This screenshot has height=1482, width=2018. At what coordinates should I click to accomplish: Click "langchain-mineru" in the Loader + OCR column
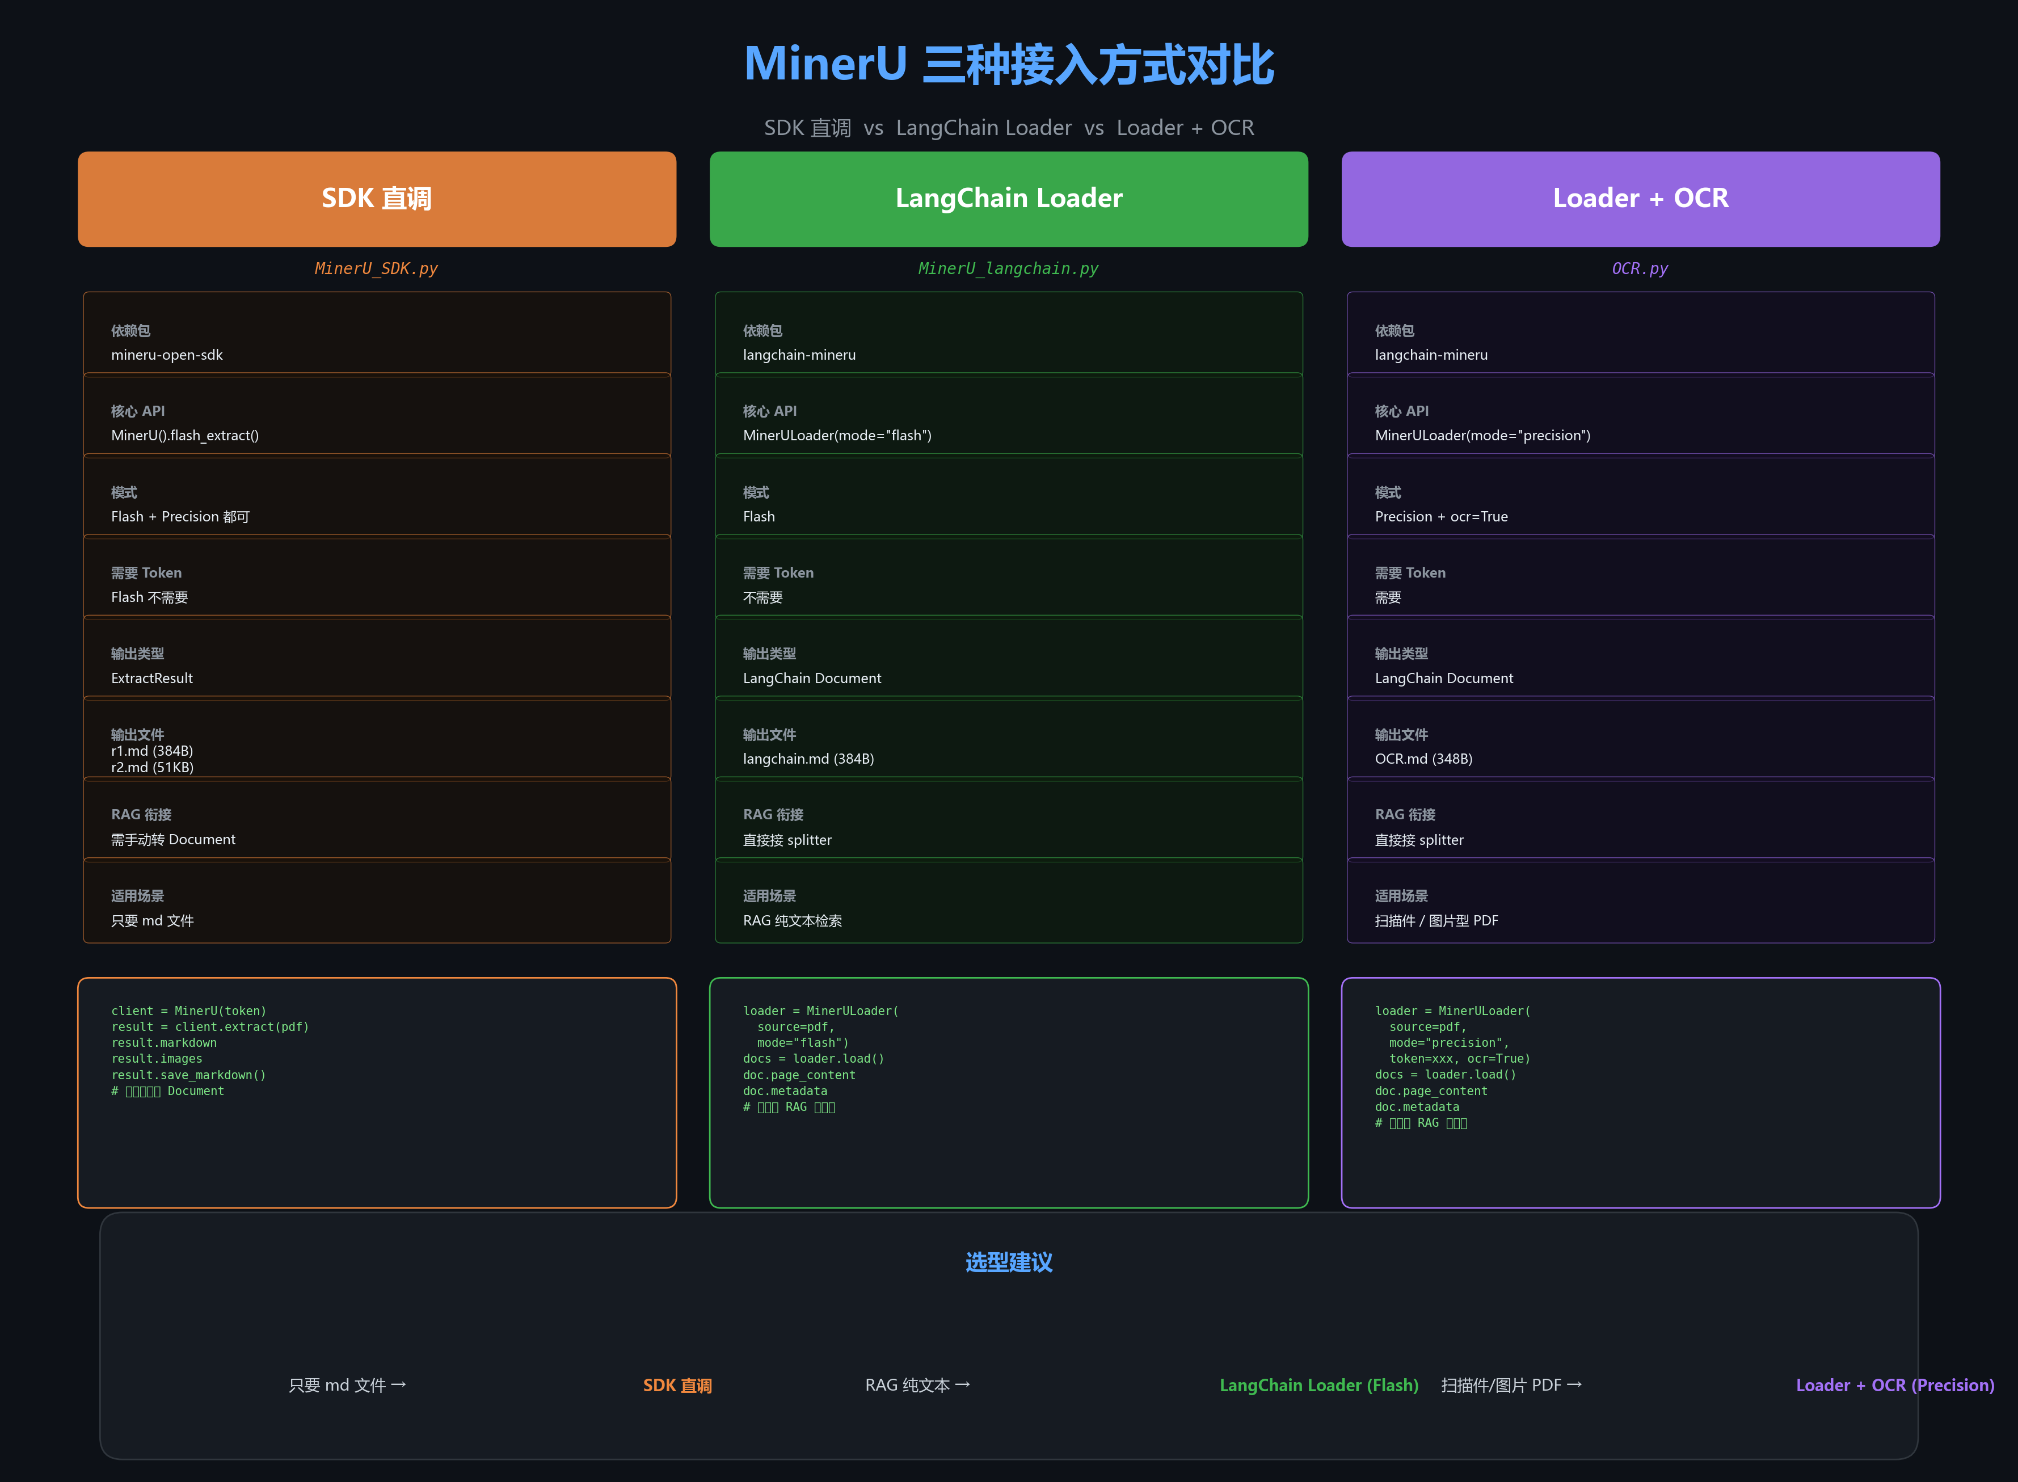pos(1431,355)
